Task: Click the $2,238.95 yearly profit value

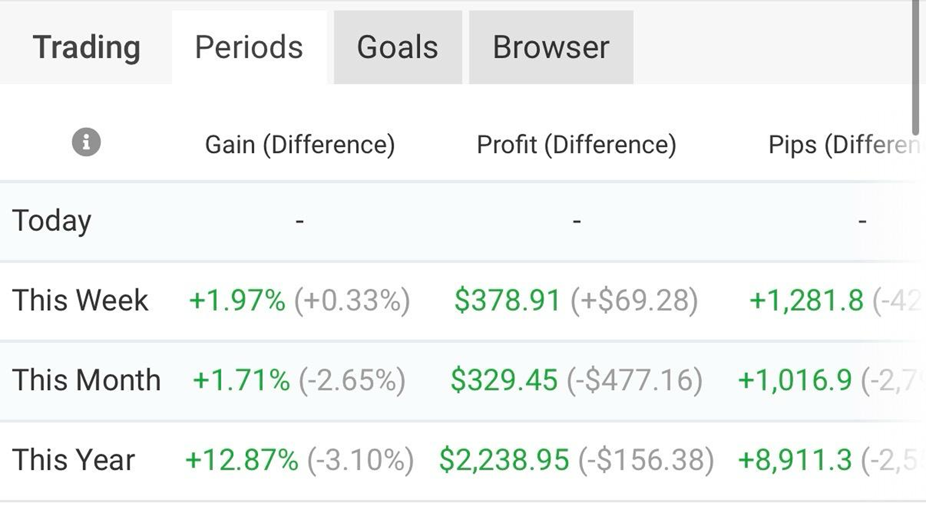Action: (504, 460)
